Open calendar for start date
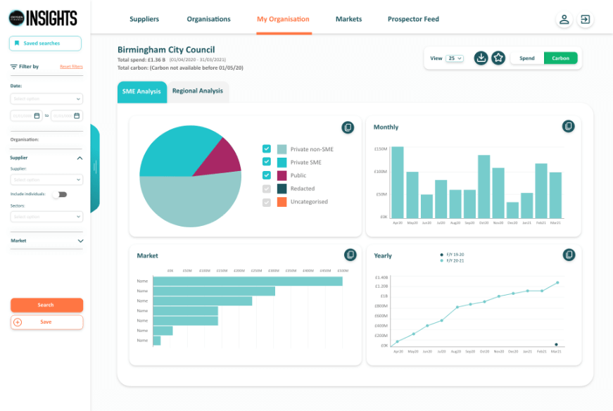The image size is (613, 411). [x=37, y=115]
